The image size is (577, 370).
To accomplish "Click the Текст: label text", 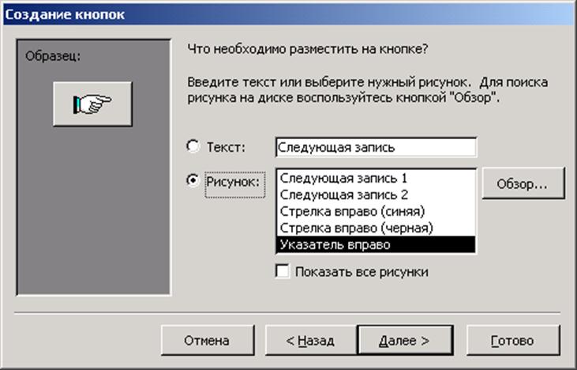I will 226,147.
